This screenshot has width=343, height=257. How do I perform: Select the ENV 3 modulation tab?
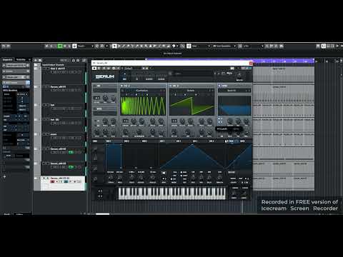(144, 141)
